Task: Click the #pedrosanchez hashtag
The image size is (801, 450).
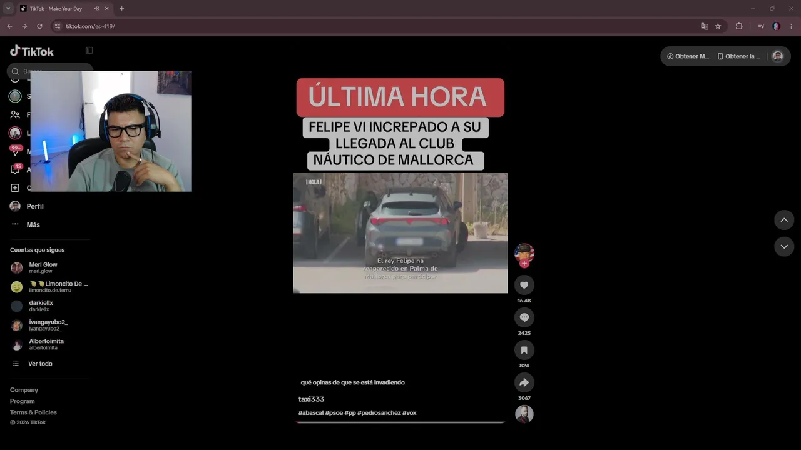Action: pos(379,413)
